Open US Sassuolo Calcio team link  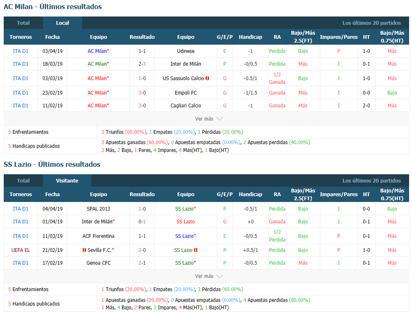(x=183, y=78)
